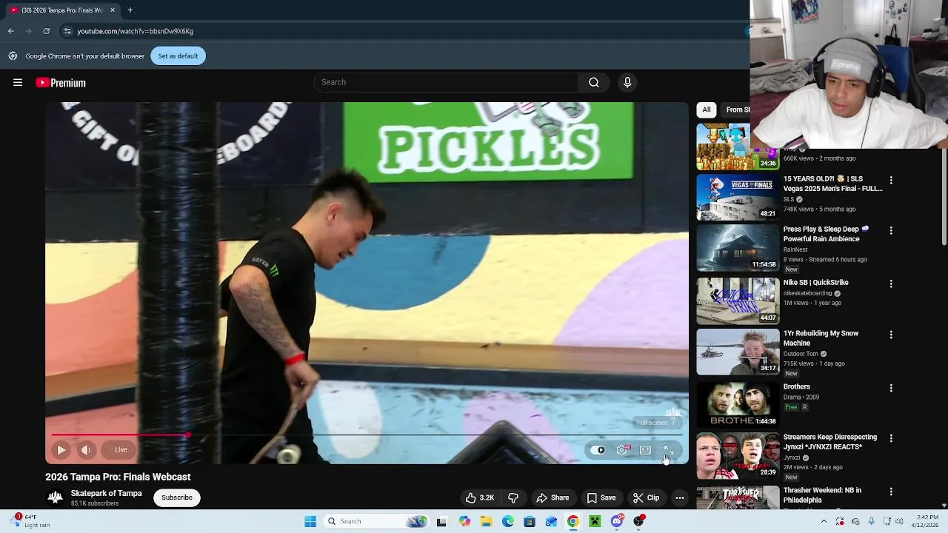Set Chrome as default browser
The image size is (948, 533).
(178, 56)
